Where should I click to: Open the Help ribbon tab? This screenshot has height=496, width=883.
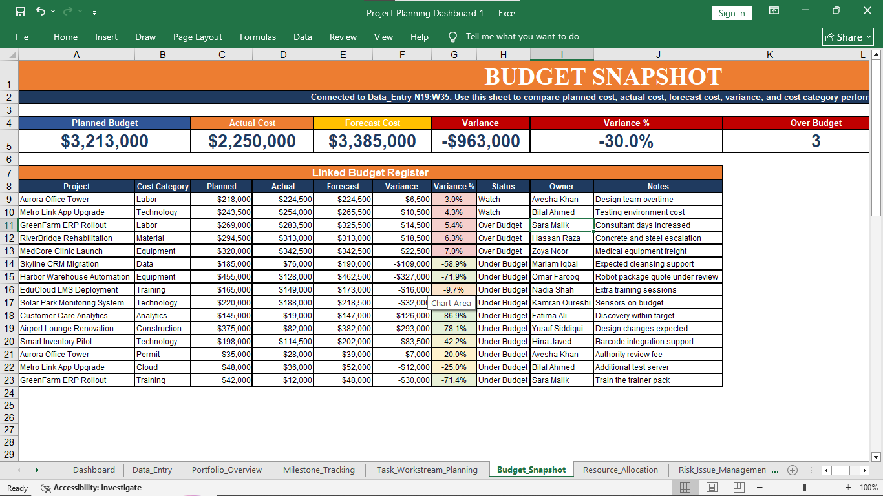(420, 37)
